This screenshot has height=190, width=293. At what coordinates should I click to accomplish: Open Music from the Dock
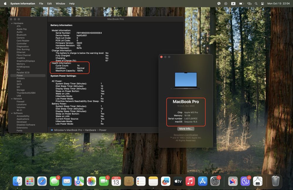(x=190, y=181)
